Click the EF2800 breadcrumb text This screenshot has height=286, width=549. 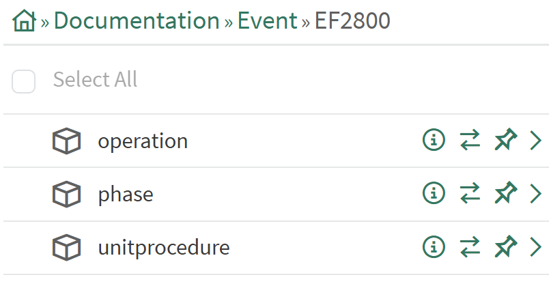click(x=352, y=21)
